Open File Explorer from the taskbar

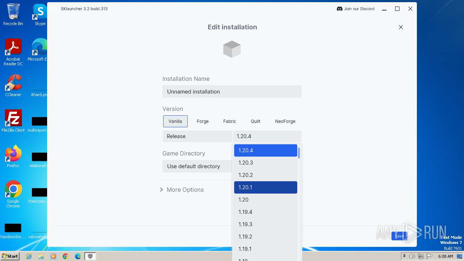coord(41,256)
